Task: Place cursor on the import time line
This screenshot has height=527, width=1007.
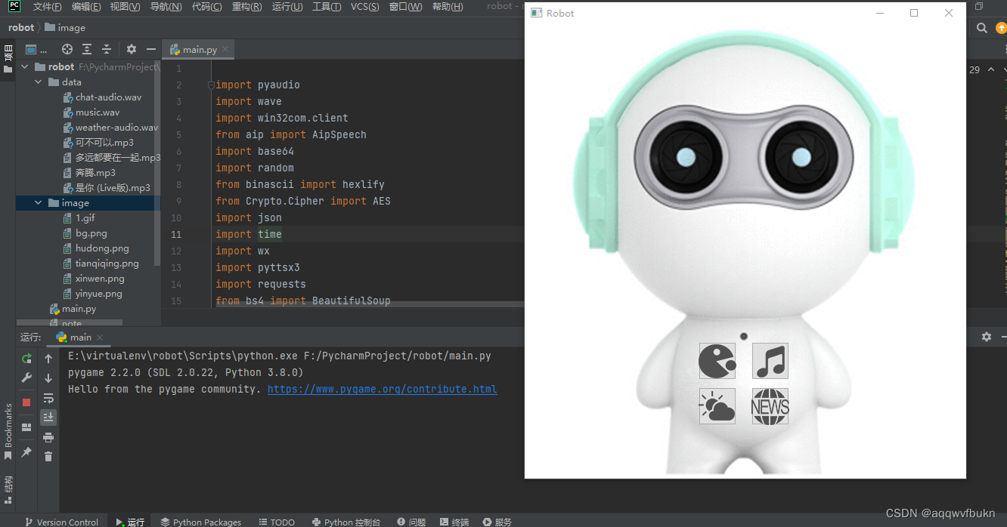Action: [x=249, y=234]
